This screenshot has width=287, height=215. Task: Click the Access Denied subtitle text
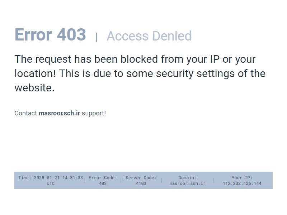tap(149, 36)
